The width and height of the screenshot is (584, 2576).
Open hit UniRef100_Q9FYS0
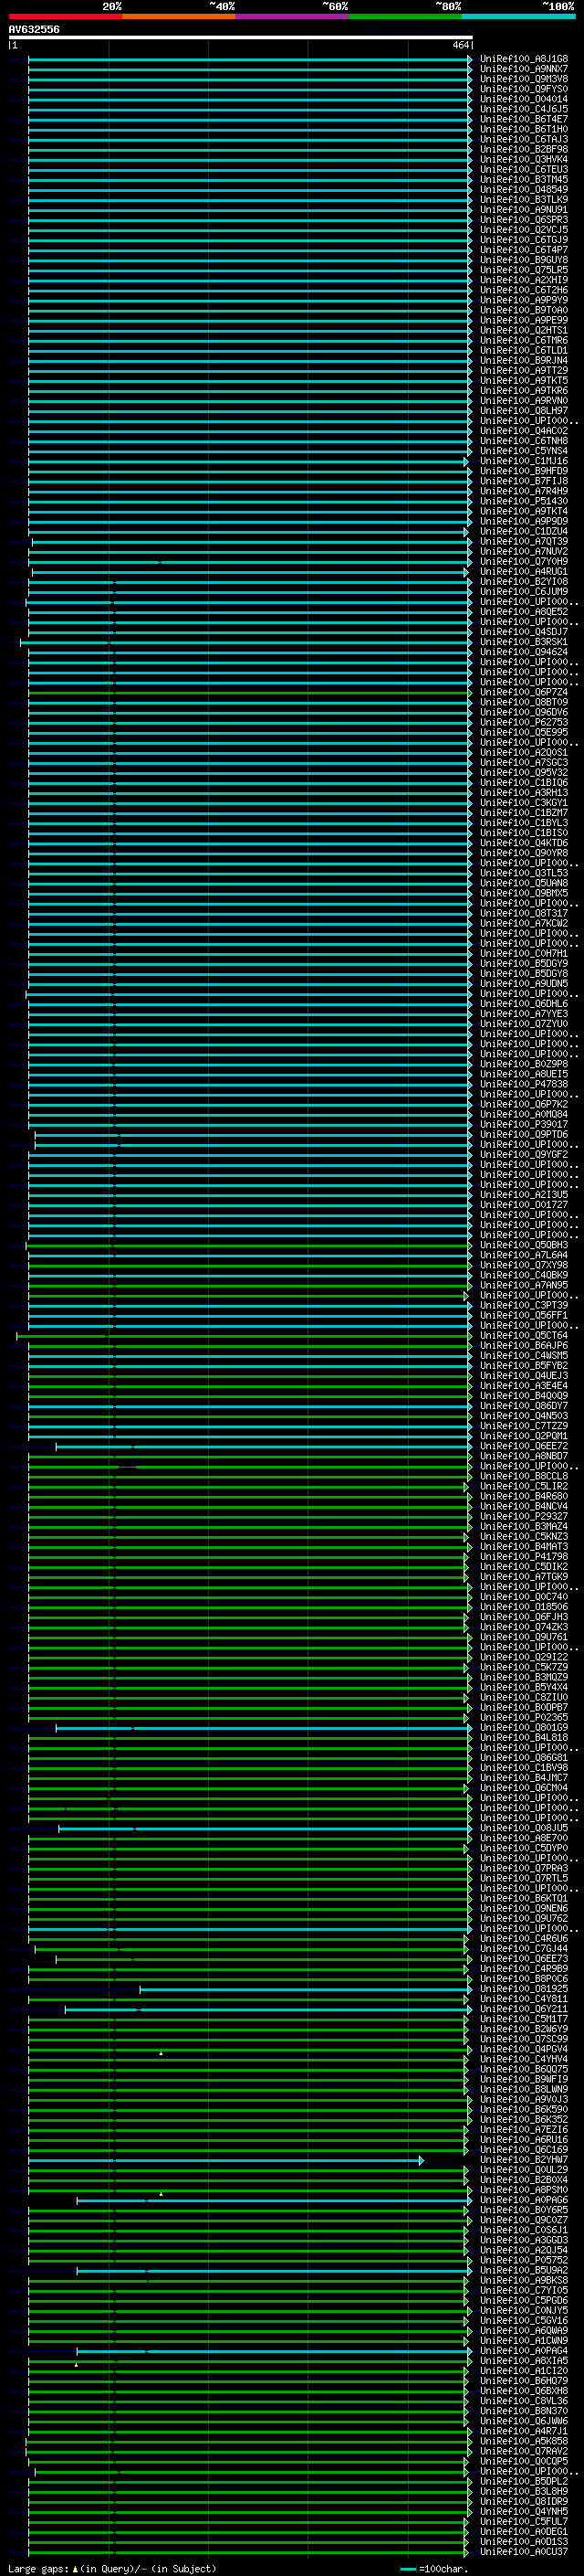[x=524, y=89]
